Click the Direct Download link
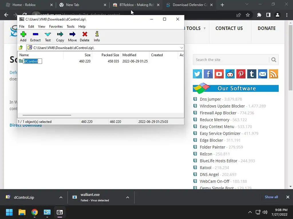The image size is (293, 219). (x=25, y=125)
